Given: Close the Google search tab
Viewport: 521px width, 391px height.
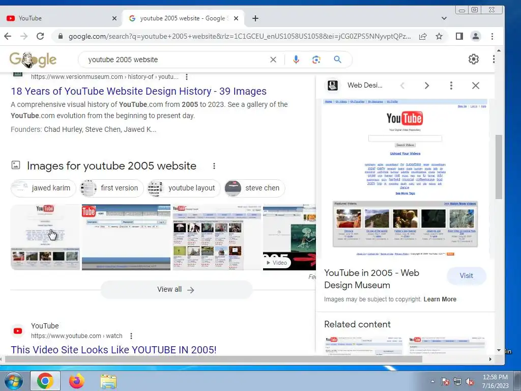Looking at the screenshot, I should (236, 18).
